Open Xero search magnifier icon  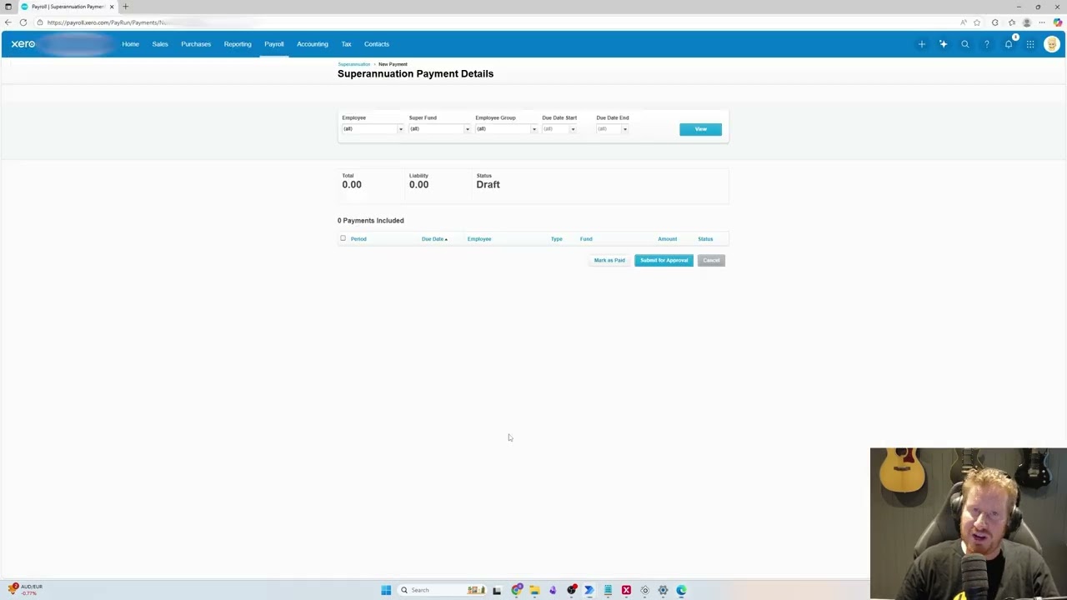click(964, 44)
